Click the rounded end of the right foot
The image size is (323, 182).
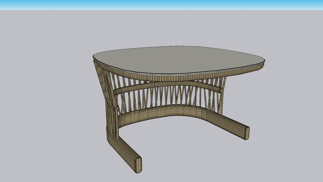pyautogui.click(x=246, y=132)
